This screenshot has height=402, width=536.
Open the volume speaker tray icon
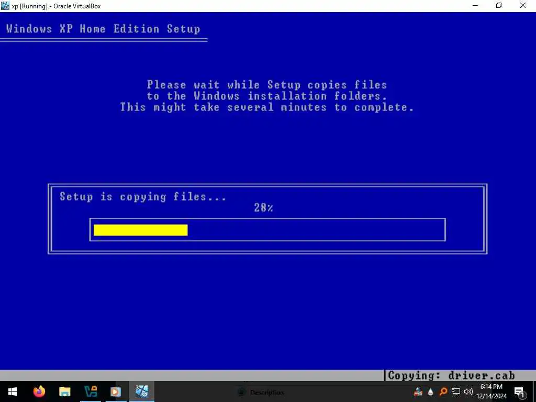click(468, 392)
